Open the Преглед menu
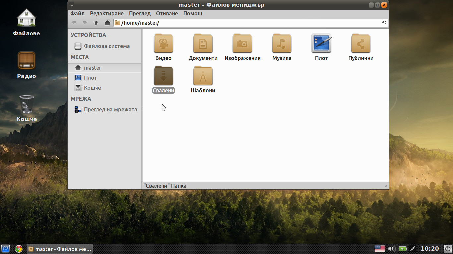 click(140, 14)
